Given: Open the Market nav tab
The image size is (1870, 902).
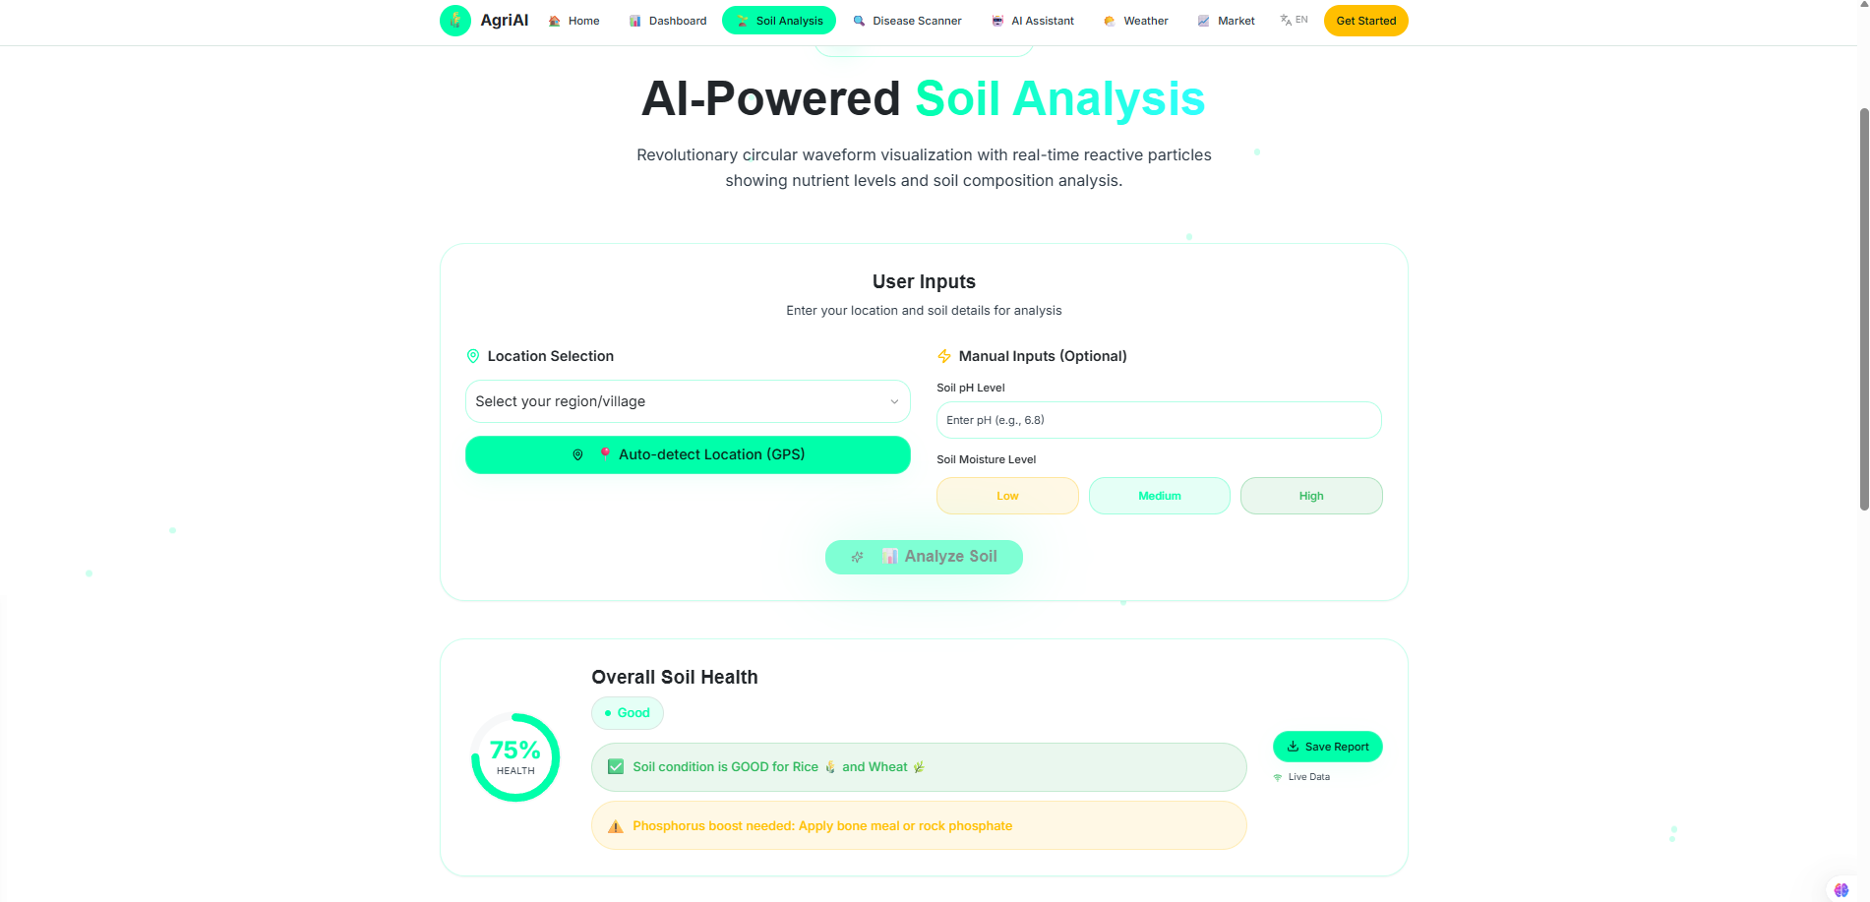Looking at the screenshot, I should coord(1226,21).
